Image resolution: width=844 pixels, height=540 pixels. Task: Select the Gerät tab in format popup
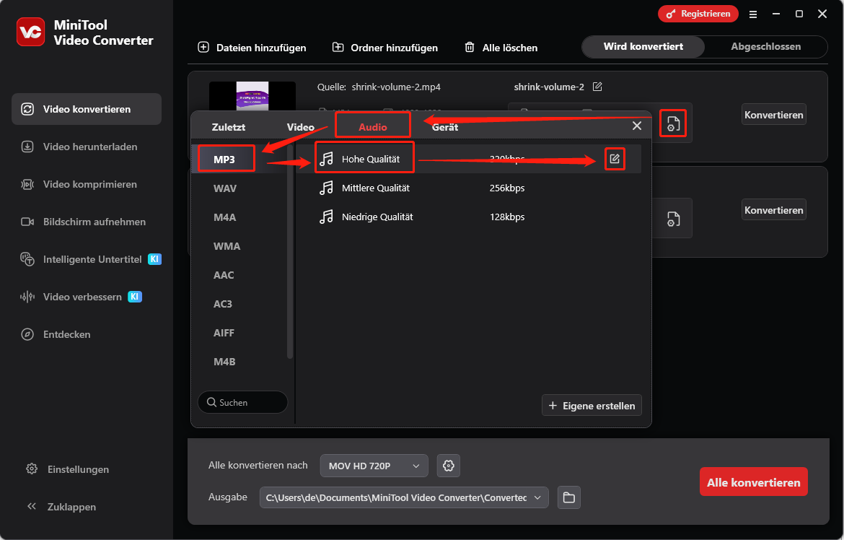[x=445, y=127]
